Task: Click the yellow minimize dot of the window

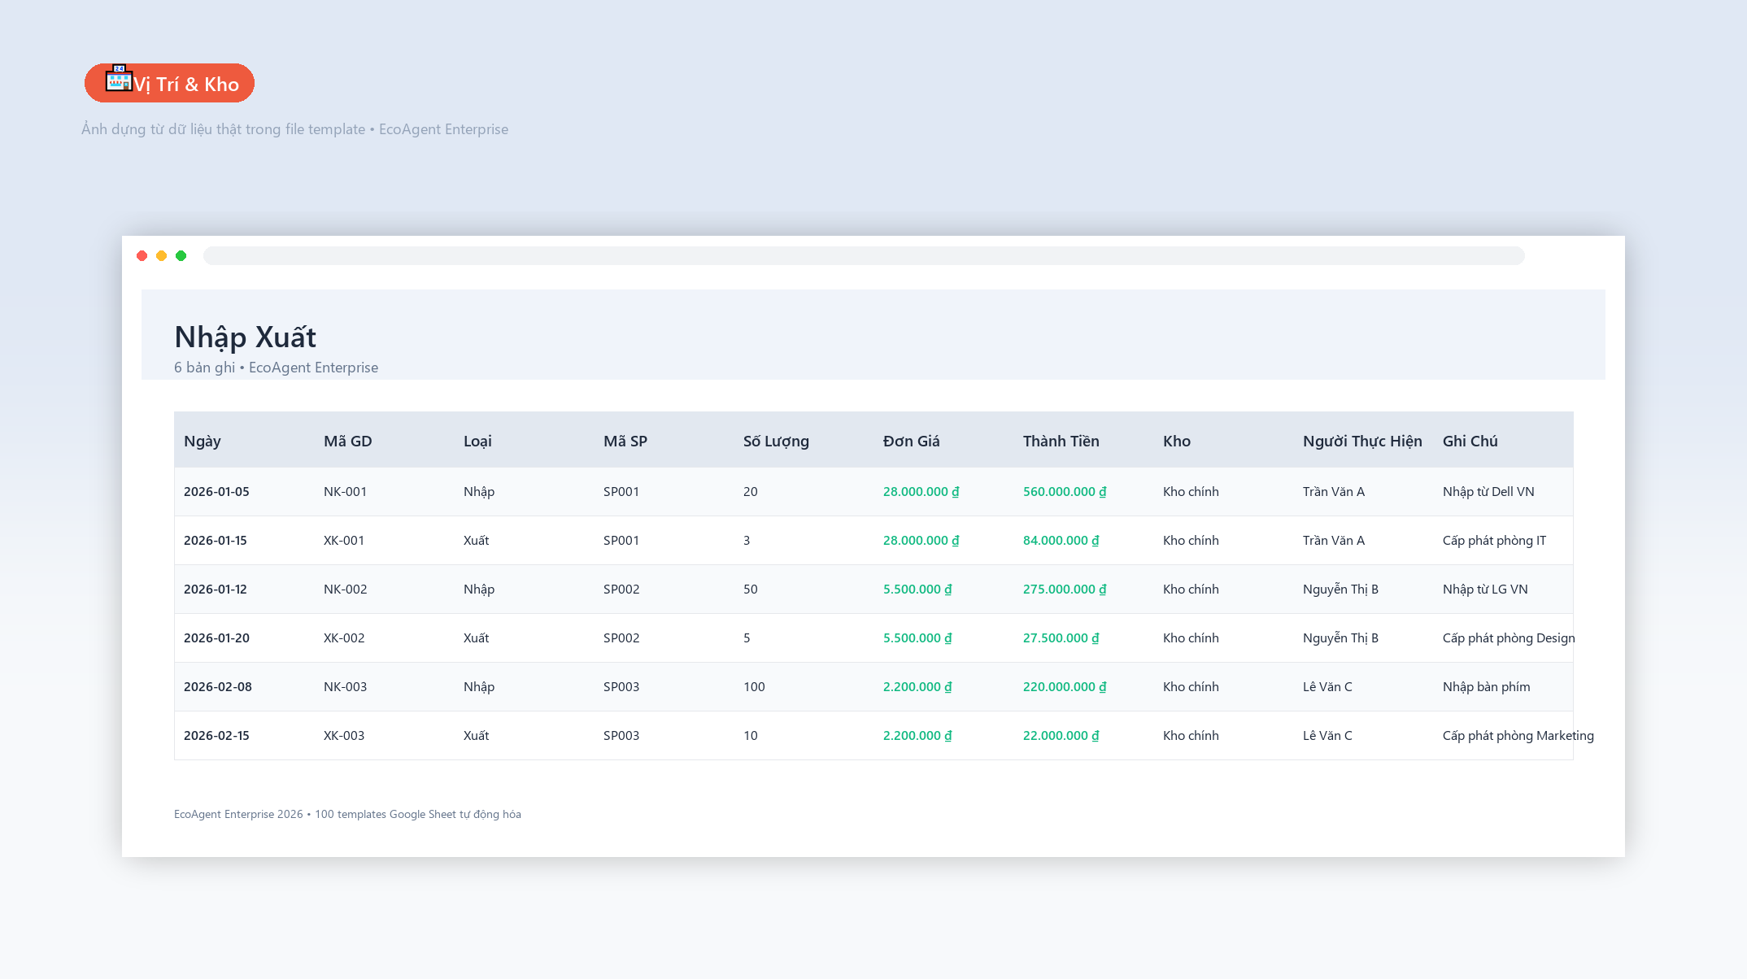Action: click(162, 256)
